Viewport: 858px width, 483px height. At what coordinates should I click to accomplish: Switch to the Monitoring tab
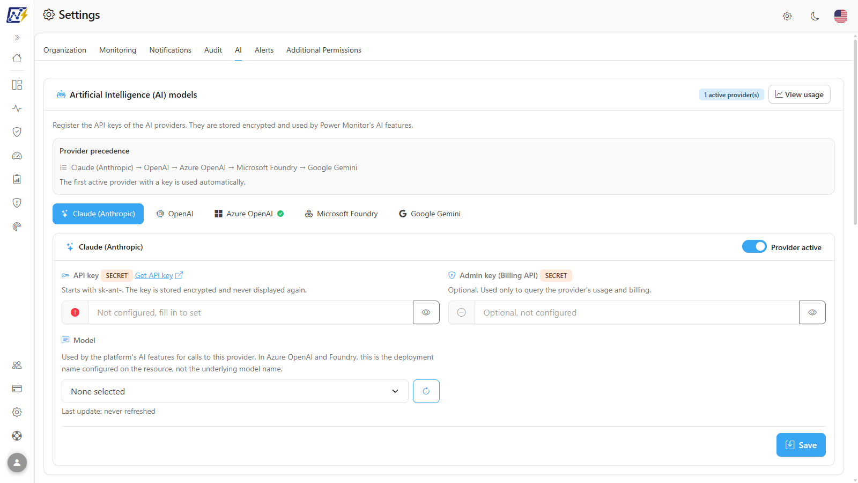tap(117, 50)
